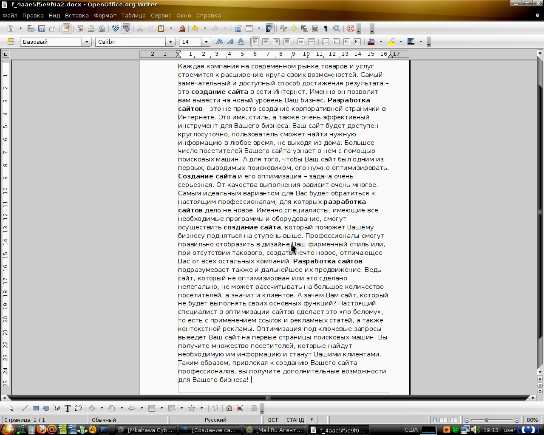Click СТАНД selection mode in status bar
This screenshot has width=544, height=435.
(x=295, y=420)
